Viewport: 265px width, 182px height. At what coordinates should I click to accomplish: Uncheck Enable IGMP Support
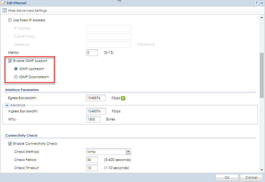[x=10, y=61]
